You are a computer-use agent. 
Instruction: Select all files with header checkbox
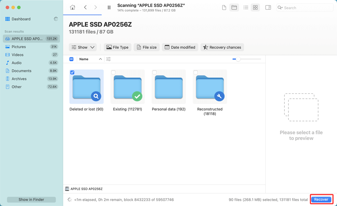point(71,59)
